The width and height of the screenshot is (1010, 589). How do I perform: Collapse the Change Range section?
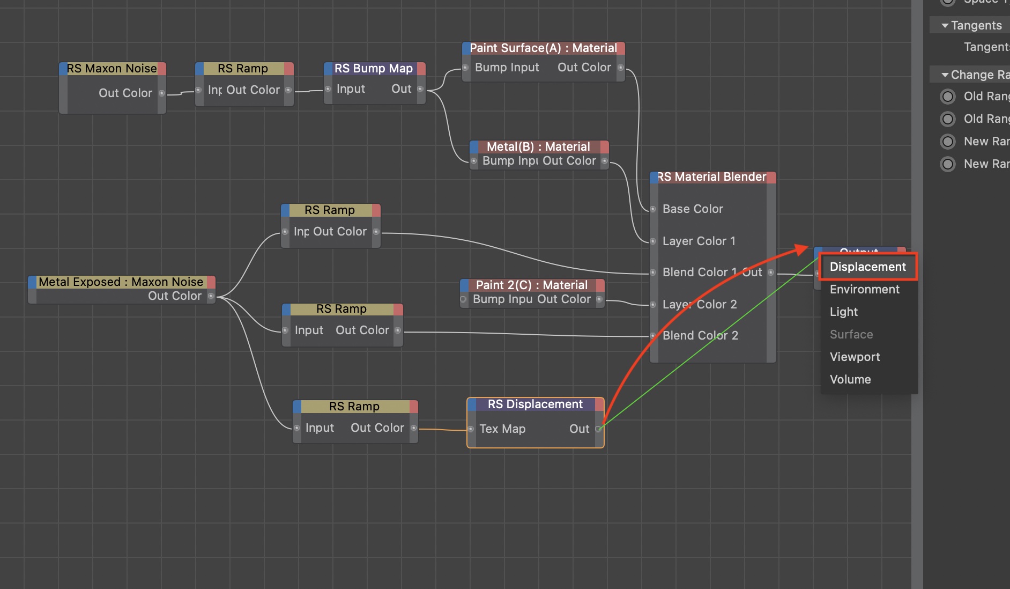[945, 75]
